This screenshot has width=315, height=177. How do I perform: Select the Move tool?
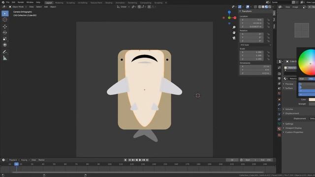5,26
